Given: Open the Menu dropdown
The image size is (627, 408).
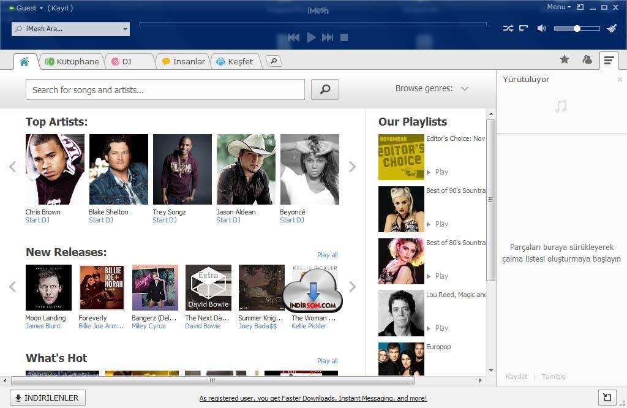Looking at the screenshot, I should (x=558, y=7).
